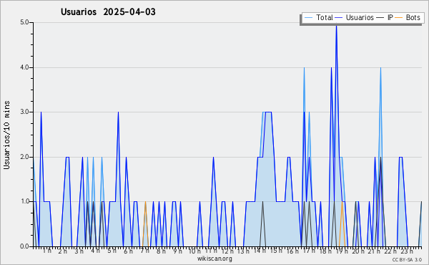Click the dark blue Usuarios legend line
Viewport: 429px width, 265px height.
pos(339,17)
